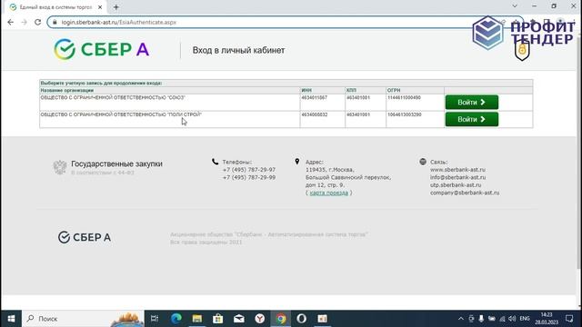
Task: Click the microphone tray icon
Action: 481,319
